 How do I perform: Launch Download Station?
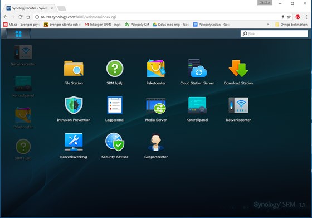click(238, 72)
